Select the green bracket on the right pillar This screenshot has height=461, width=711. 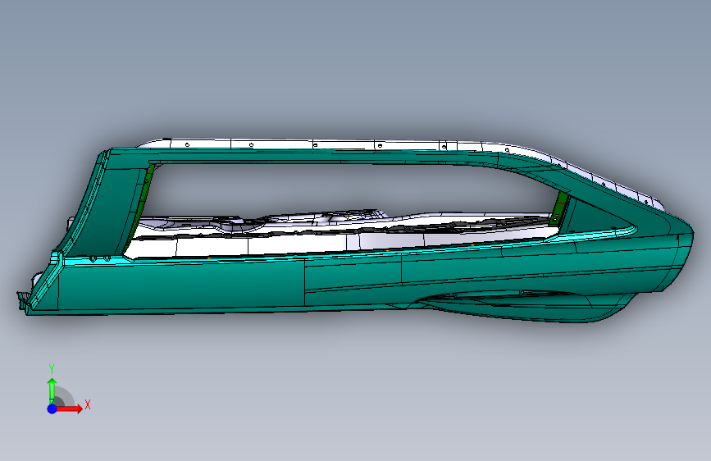tap(559, 208)
